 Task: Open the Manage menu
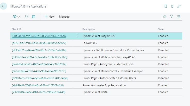tap(64, 17)
